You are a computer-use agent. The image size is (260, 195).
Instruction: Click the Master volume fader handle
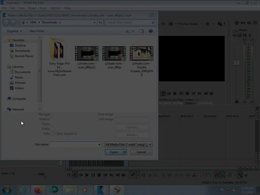[x=237, y=63]
